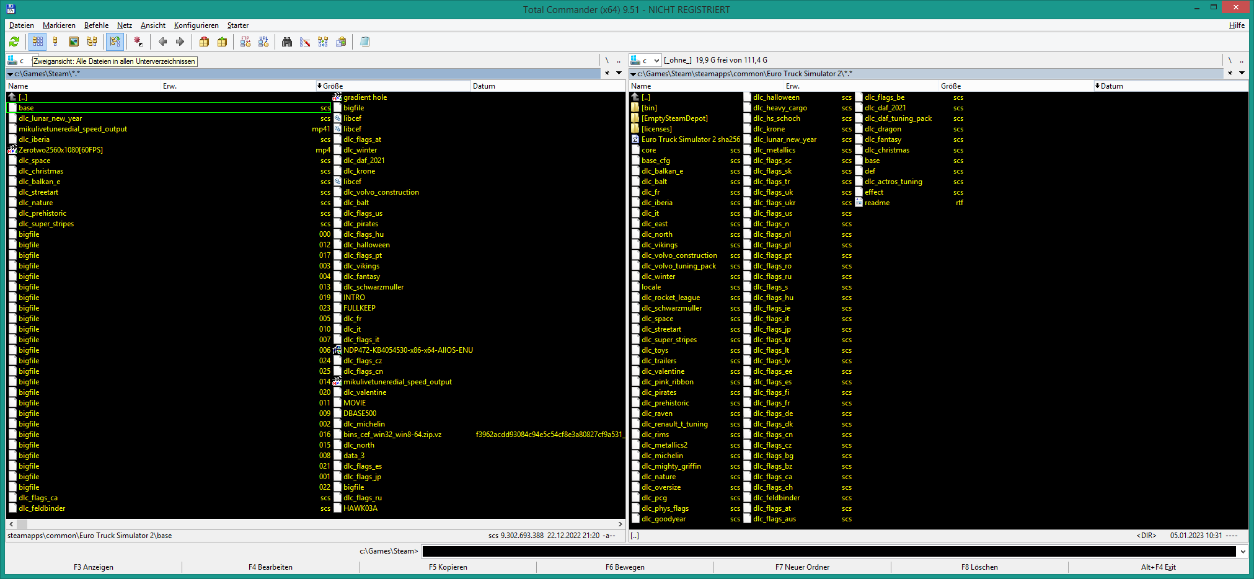Click the left panel scrollbar right arrow
This screenshot has width=1254, height=579.
click(620, 524)
